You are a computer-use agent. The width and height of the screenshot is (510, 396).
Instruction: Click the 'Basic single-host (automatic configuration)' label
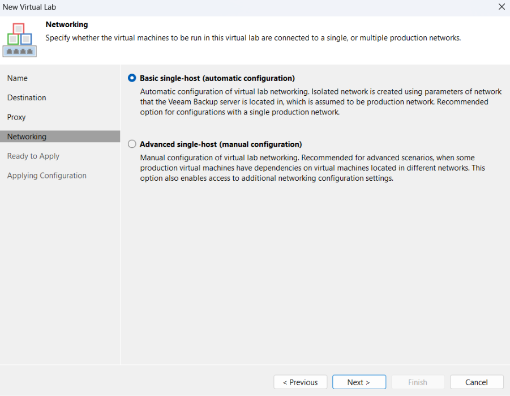217,78
